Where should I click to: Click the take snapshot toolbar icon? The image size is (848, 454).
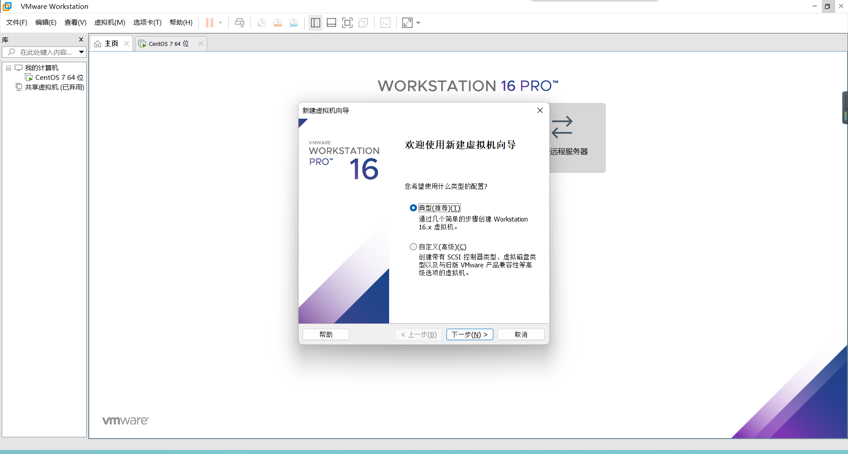(261, 23)
